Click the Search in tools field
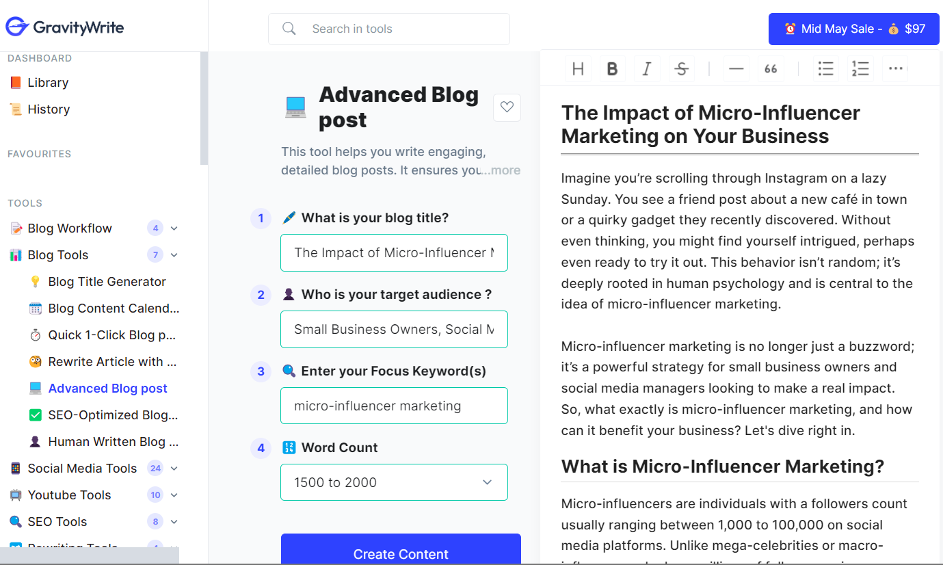 point(388,29)
